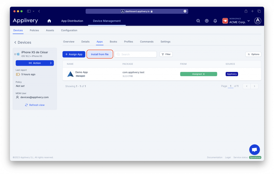The width and height of the screenshot is (274, 174).
Task: Open the Legal footer link
Action: pos(228,157)
